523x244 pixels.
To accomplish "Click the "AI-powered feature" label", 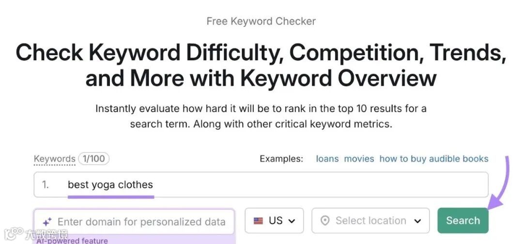I will point(72,241).
